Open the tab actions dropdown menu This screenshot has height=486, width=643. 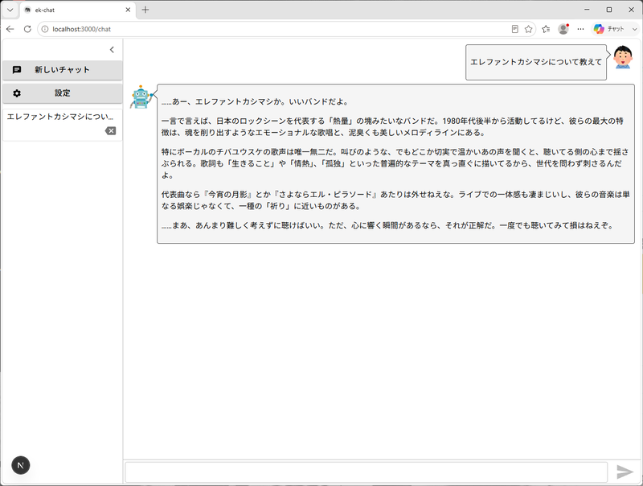coord(10,10)
